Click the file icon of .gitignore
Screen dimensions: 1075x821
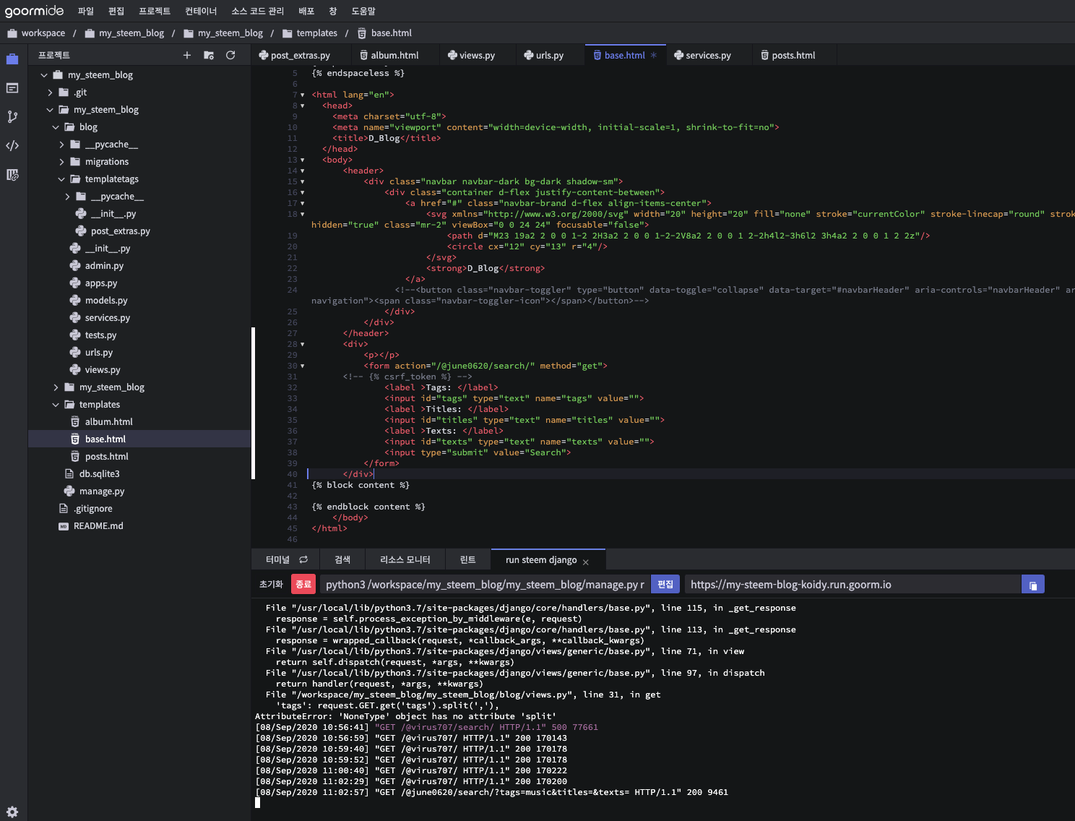[64, 508]
